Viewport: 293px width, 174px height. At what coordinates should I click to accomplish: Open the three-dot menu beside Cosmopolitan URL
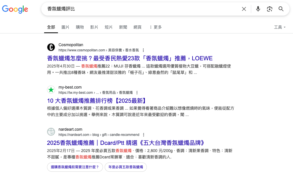(x=143, y=50)
